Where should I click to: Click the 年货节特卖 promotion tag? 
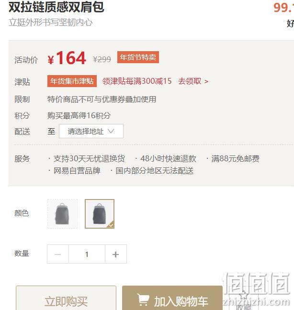(x=138, y=57)
